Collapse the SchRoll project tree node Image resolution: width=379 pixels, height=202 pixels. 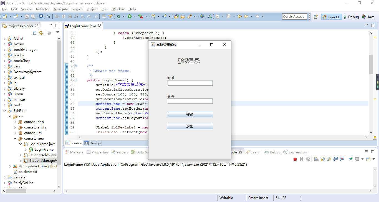click(5, 110)
